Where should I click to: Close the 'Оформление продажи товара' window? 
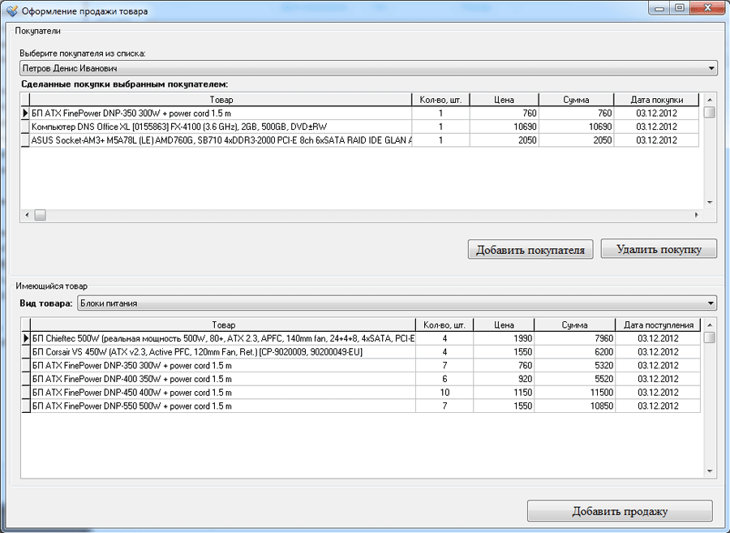pyautogui.click(x=707, y=8)
